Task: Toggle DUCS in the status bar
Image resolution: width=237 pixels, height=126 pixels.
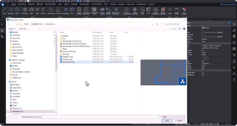Action: click(x=203, y=124)
